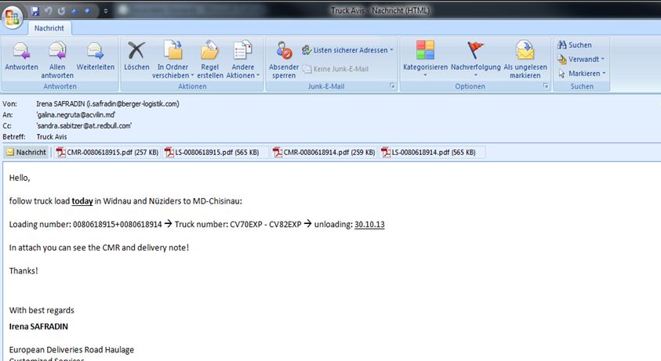Click the Redo icon in quick access
The width and height of the screenshot is (661, 361).
pos(61,11)
